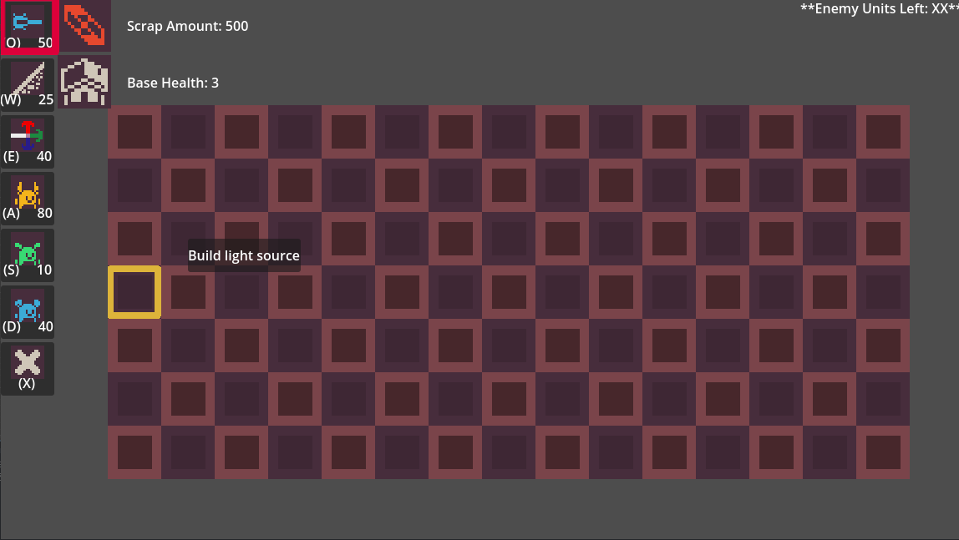Image resolution: width=959 pixels, height=540 pixels.
Task: Click the (X) cancel build button
Action: pyautogui.click(x=28, y=368)
